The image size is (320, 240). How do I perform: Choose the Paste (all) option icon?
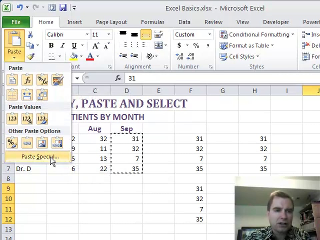(x=12, y=80)
